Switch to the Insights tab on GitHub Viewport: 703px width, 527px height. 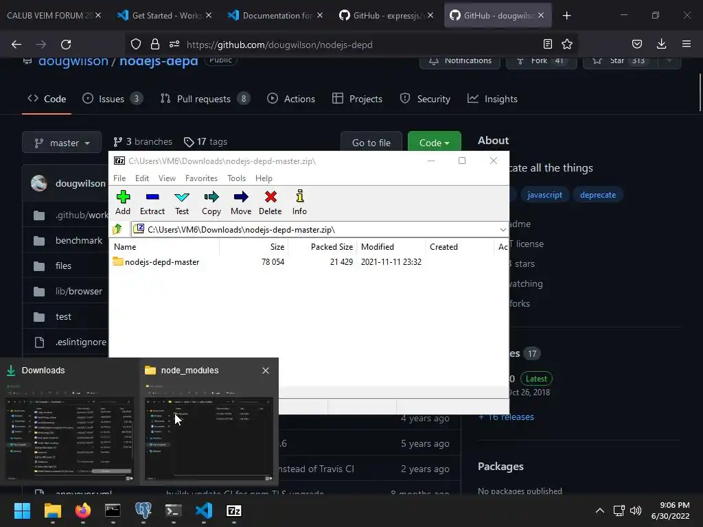pyautogui.click(x=492, y=99)
